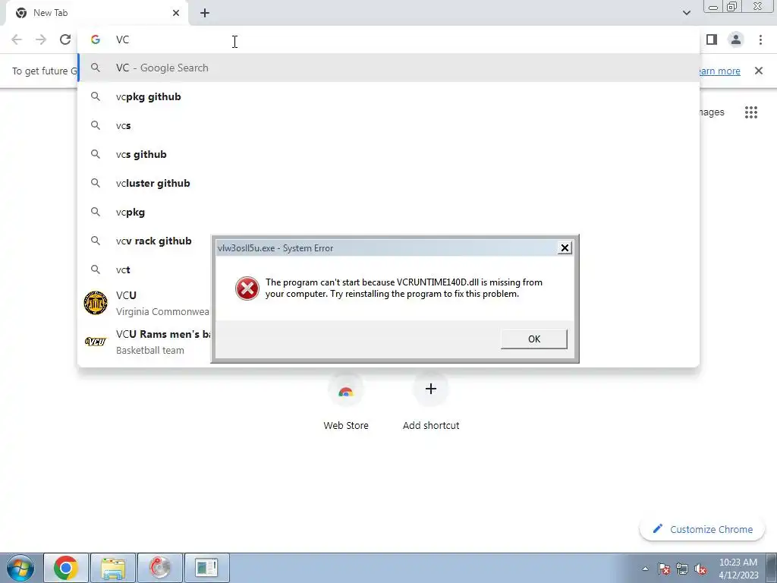Click the VCU university seal icon
This screenshot has height=583, width=777.
(96, 303)
